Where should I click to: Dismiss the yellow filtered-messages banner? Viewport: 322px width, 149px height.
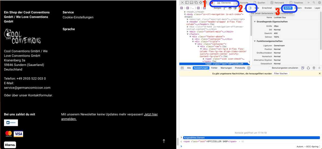tap(320, 73)
